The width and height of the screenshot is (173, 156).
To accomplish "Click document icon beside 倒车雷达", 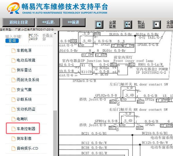I will click(14, 70).
